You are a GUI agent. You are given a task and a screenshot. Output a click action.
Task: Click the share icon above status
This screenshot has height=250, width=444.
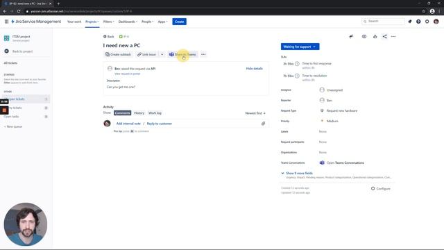[384, 37]
